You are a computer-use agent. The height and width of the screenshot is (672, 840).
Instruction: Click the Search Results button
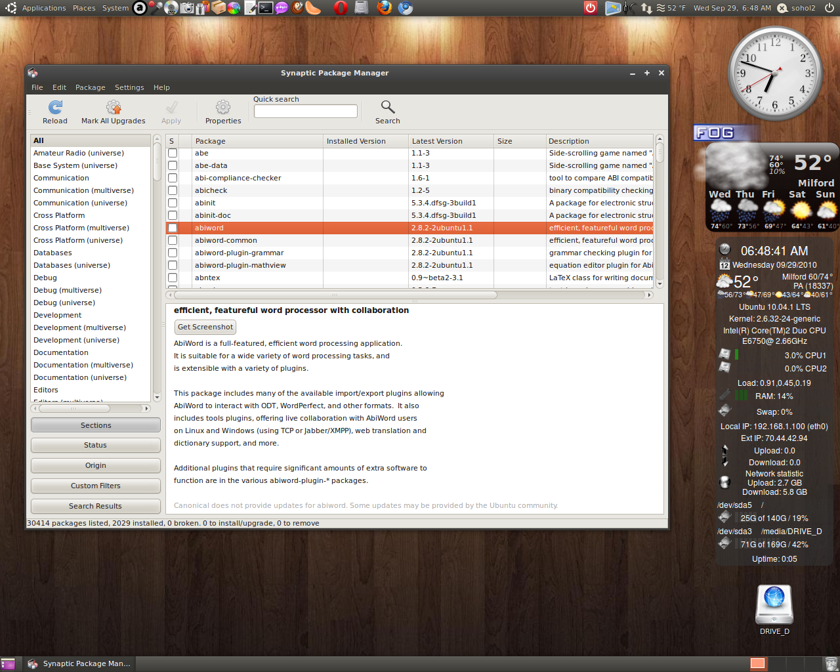[x=96, y=506]
